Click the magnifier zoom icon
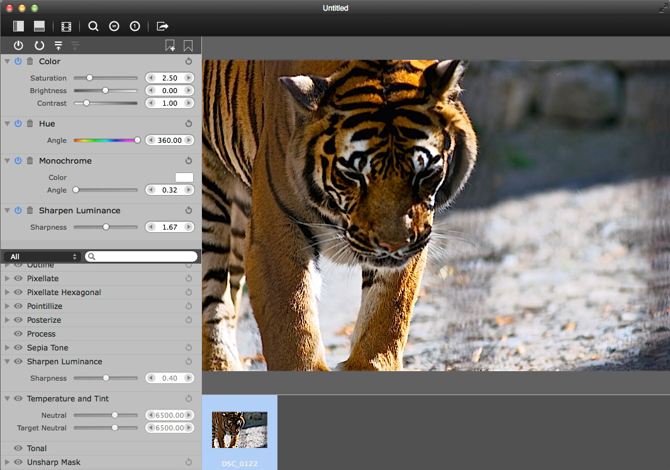The image size is (670, 470). 93,26
